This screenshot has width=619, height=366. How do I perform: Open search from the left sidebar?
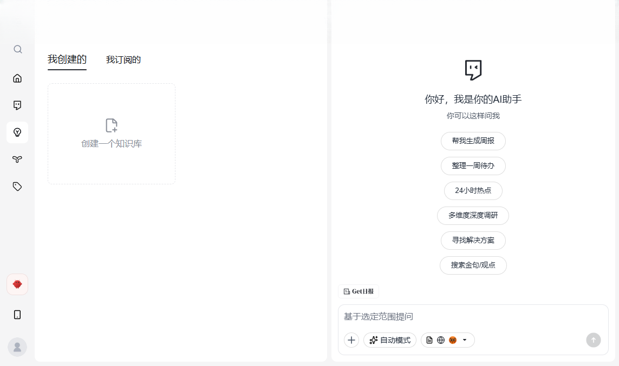pyautogui.click(x=17, y=49)
